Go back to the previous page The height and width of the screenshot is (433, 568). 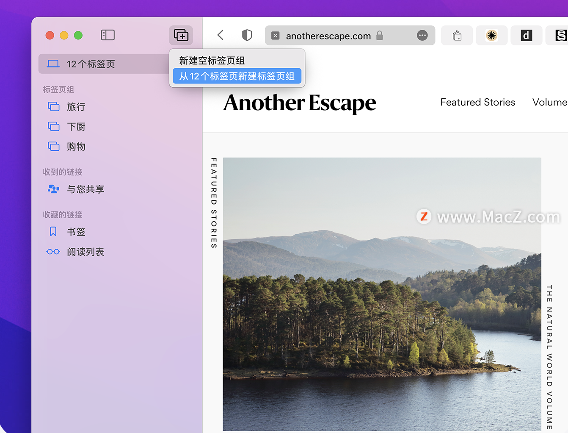pos(220,35)
